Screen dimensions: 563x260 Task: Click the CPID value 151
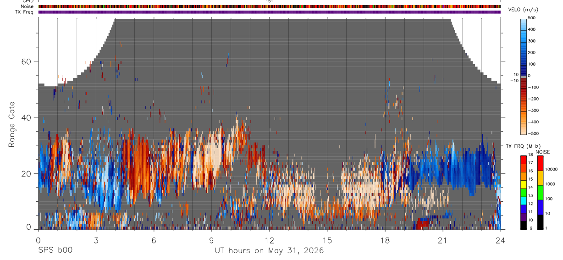click(270, 1)
